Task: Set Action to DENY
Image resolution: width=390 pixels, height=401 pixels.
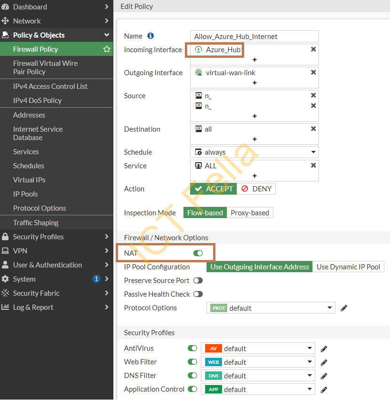Action: (256, 189)
